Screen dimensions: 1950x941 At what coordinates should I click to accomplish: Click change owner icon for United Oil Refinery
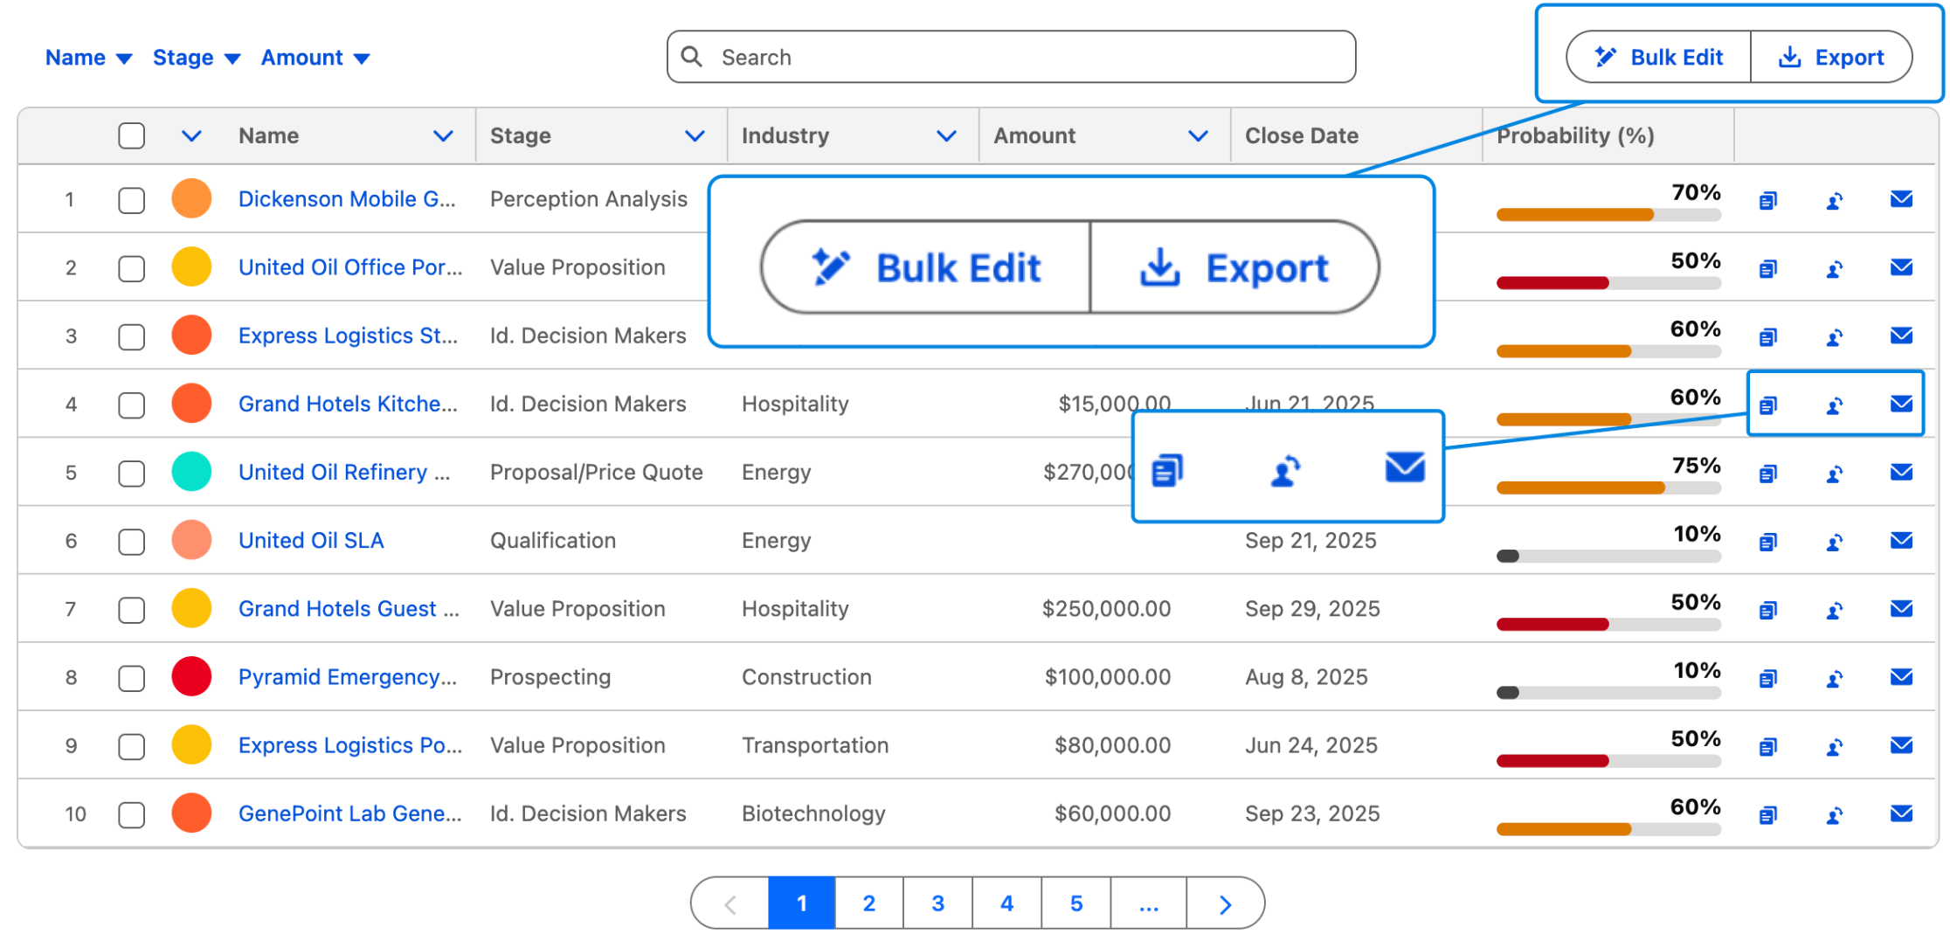(1835, 473)
